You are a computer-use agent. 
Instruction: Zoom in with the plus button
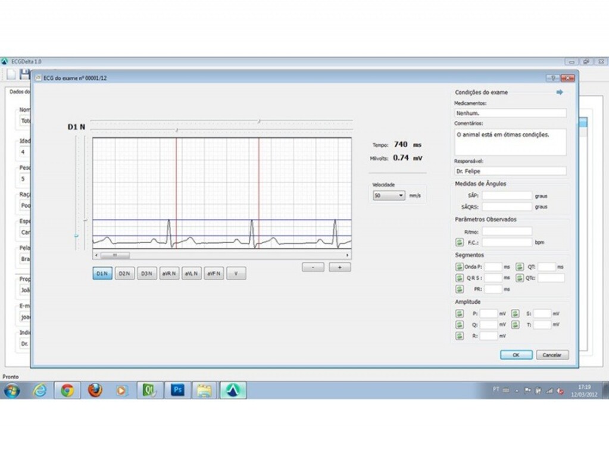(340, 267)
